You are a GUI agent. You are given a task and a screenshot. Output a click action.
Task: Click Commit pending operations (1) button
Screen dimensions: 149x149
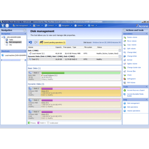tap(52, 42)
